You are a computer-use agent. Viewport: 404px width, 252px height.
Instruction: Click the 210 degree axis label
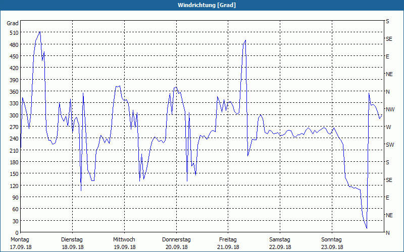coord(14,151)
